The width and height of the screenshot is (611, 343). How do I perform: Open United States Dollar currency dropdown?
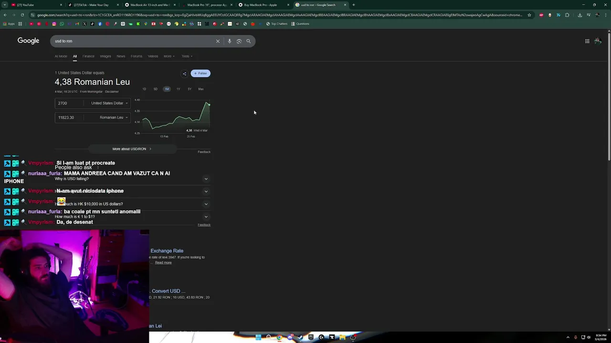(110, 103)
